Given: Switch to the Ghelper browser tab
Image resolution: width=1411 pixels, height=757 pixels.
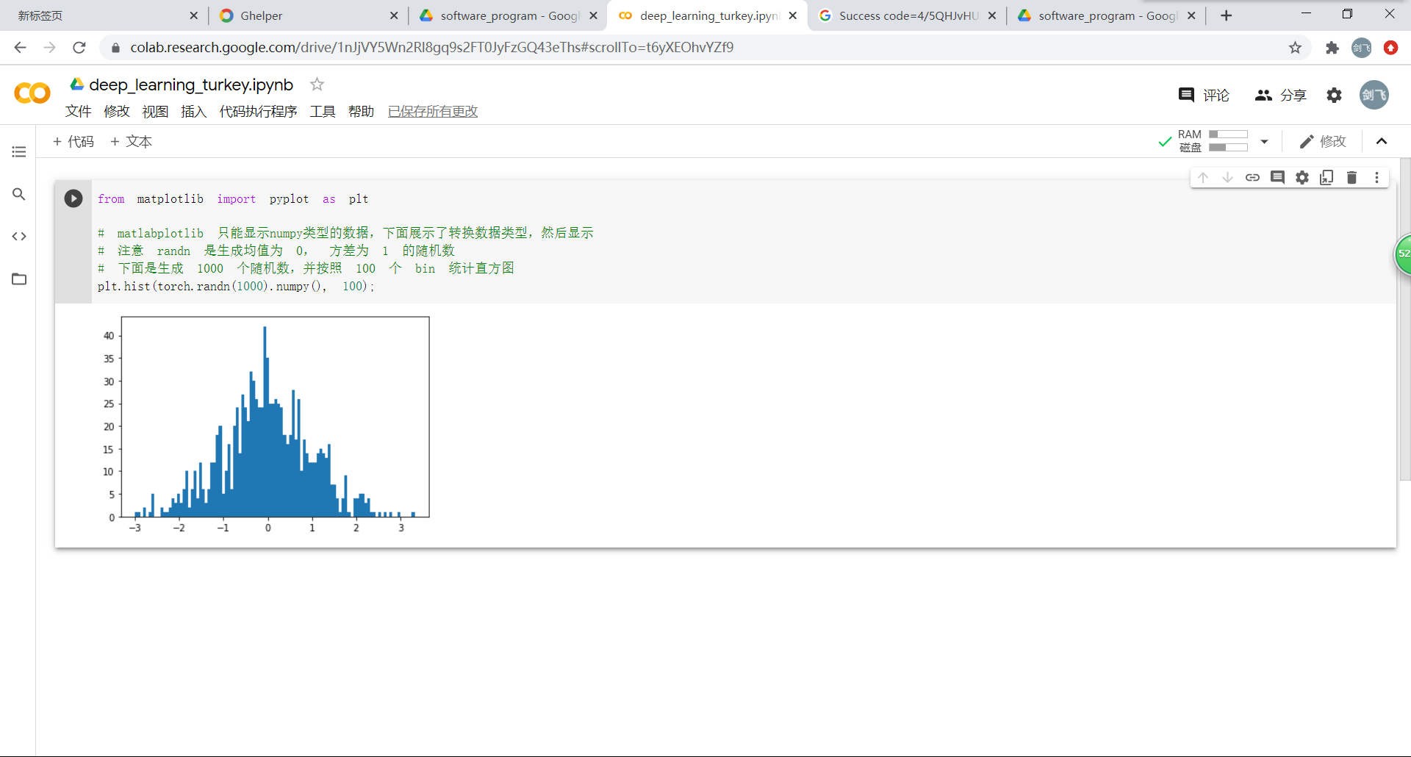Looking at the screenshot, I should [309, 15].
